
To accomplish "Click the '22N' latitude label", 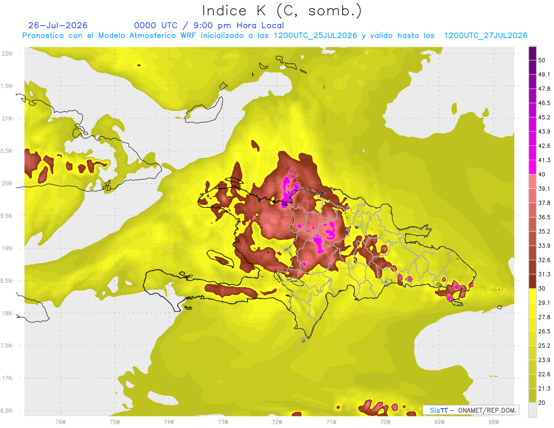I will coord(7,53).
